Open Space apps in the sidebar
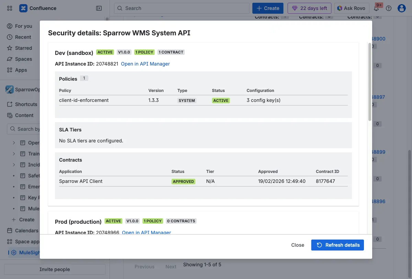412x279 pixels. pos(27,241)
